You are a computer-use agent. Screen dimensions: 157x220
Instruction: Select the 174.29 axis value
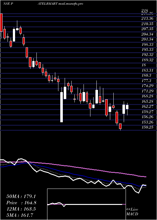[147, 86]
